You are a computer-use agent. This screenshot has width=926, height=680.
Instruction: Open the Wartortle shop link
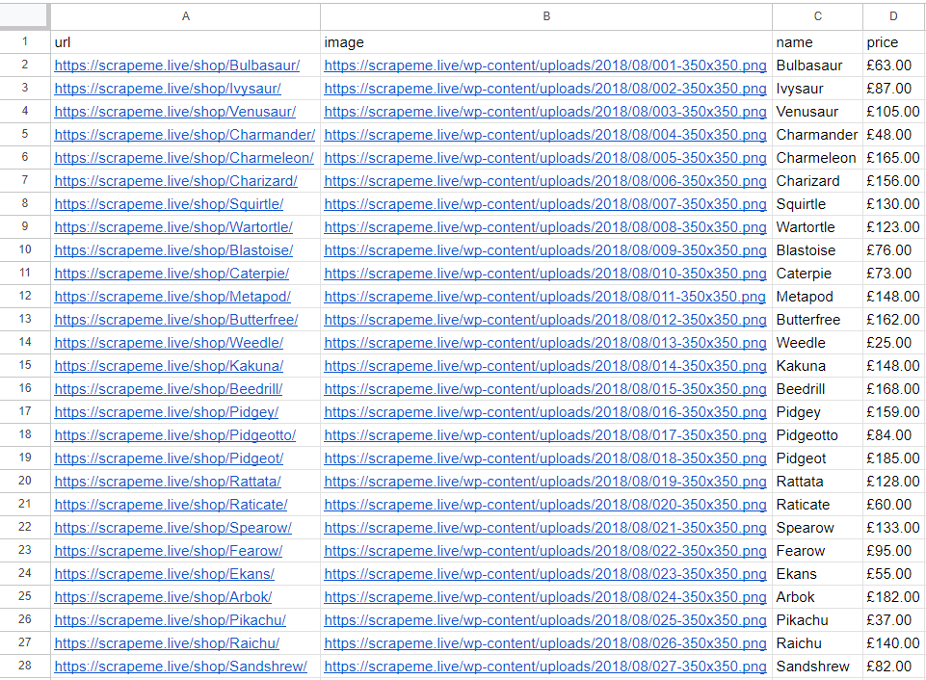pos(173,227)
